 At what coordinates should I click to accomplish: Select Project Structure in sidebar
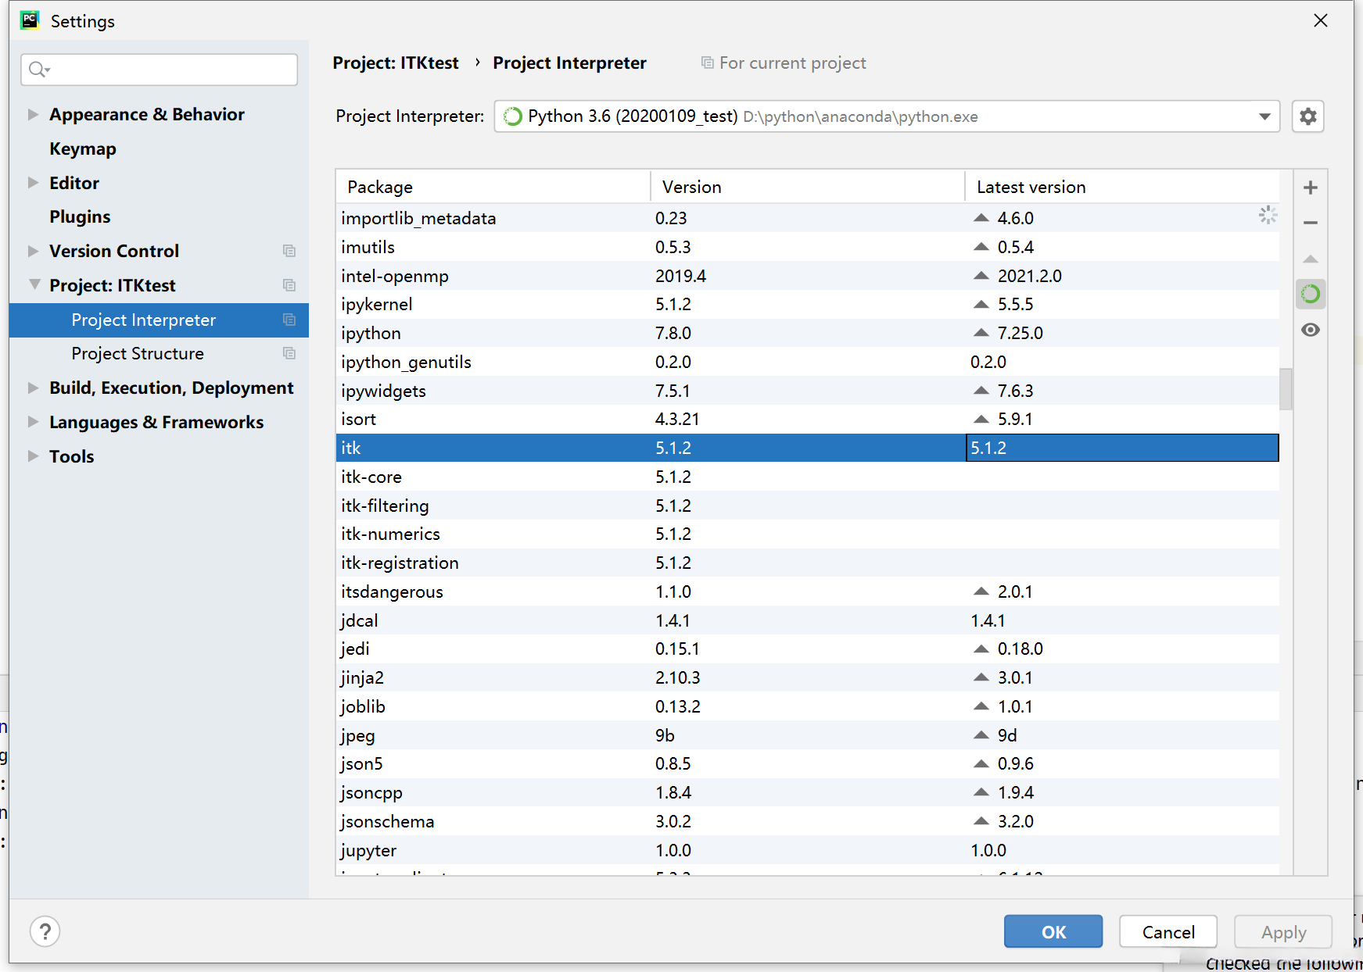point(138,354)
